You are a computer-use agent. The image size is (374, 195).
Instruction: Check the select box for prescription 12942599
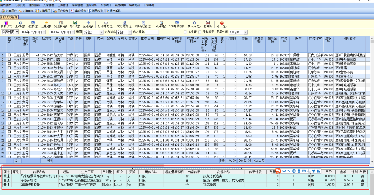[x=9, y=68]
